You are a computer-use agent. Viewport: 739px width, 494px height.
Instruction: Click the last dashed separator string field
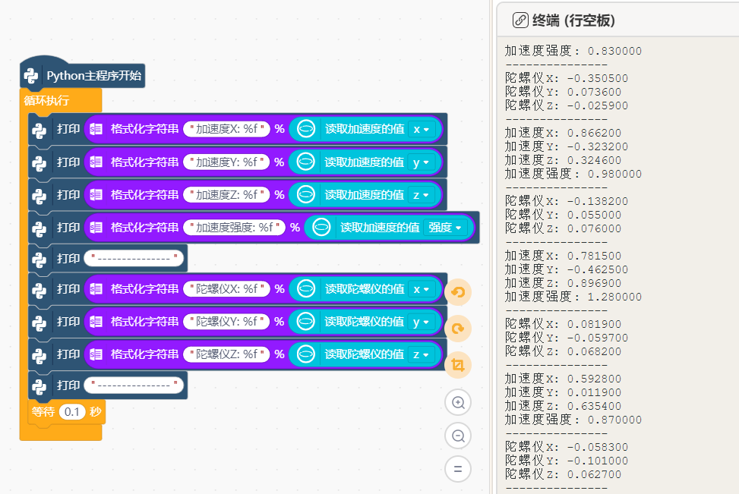click(134, 385)
